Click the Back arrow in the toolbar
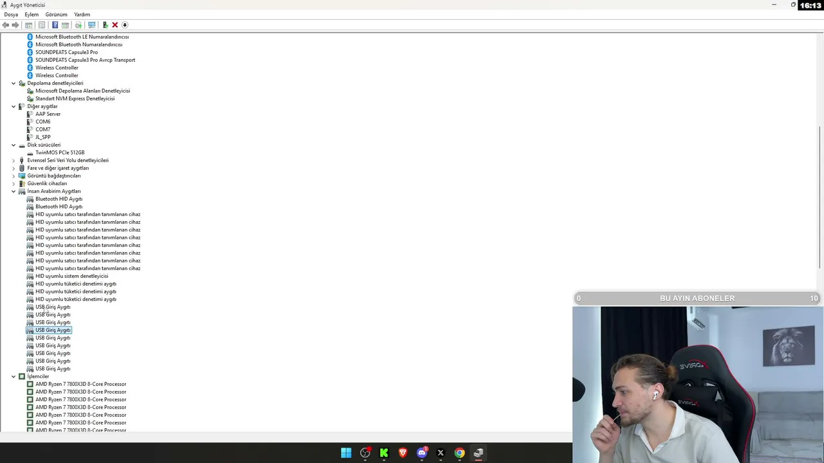 [6, 25]
